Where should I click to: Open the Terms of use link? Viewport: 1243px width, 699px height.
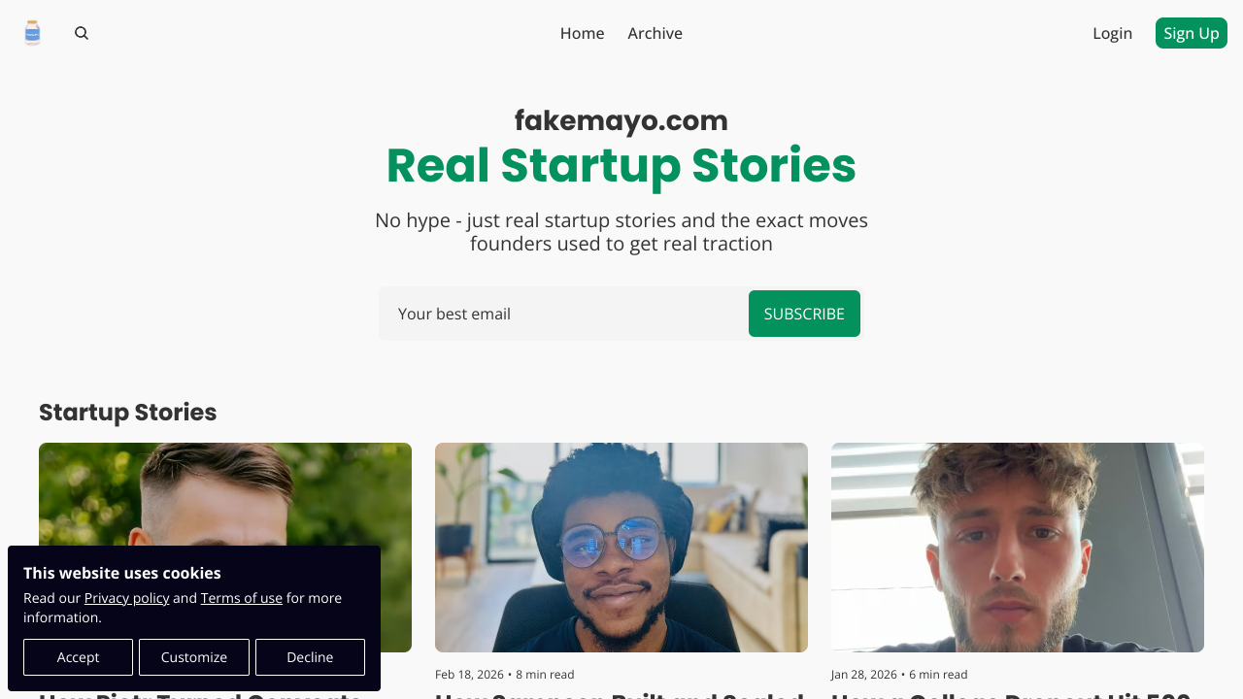(242, 598)
